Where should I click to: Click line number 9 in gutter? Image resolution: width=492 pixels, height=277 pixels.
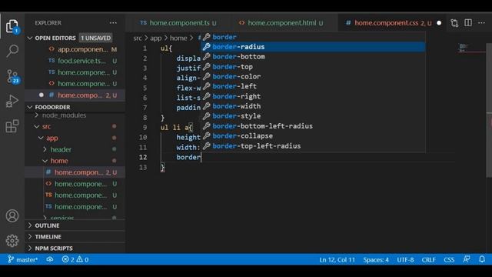click(145, 127)
